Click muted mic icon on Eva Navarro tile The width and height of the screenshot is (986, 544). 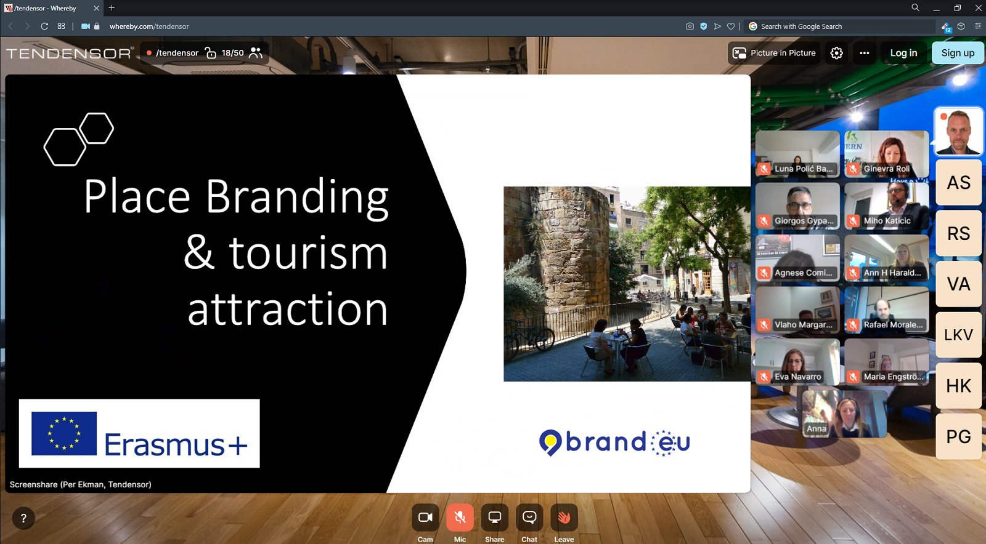pos(764,377)
